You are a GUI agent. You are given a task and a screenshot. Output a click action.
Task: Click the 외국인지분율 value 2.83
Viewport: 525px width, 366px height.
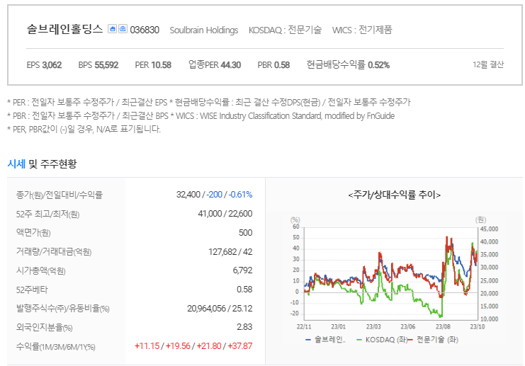pyautogui.click(x=244, y=327)
